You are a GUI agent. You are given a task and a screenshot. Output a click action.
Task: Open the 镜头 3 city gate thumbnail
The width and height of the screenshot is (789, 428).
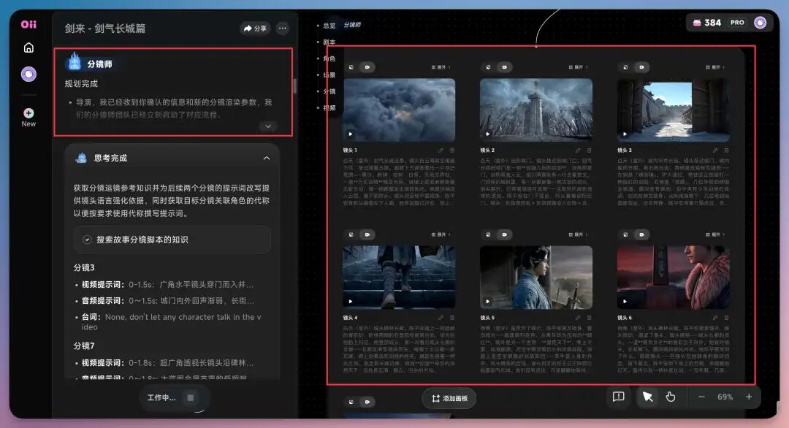click(x=674, y=110)
